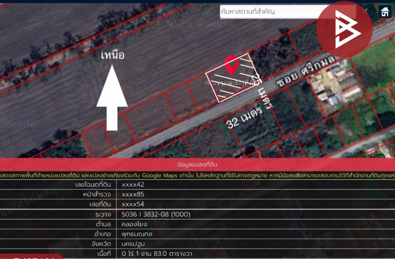Click the เหนือ north label
The height and width of the screenshot is (259, 395).
pyautogui.click(x=112, y=55)
